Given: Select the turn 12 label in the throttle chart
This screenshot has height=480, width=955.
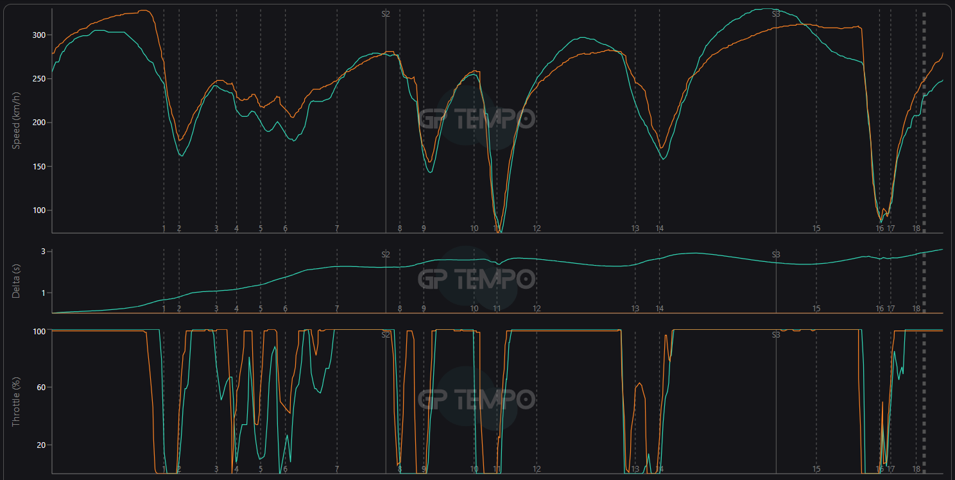Looking at the screenshot, I should (x=537, y=469).
